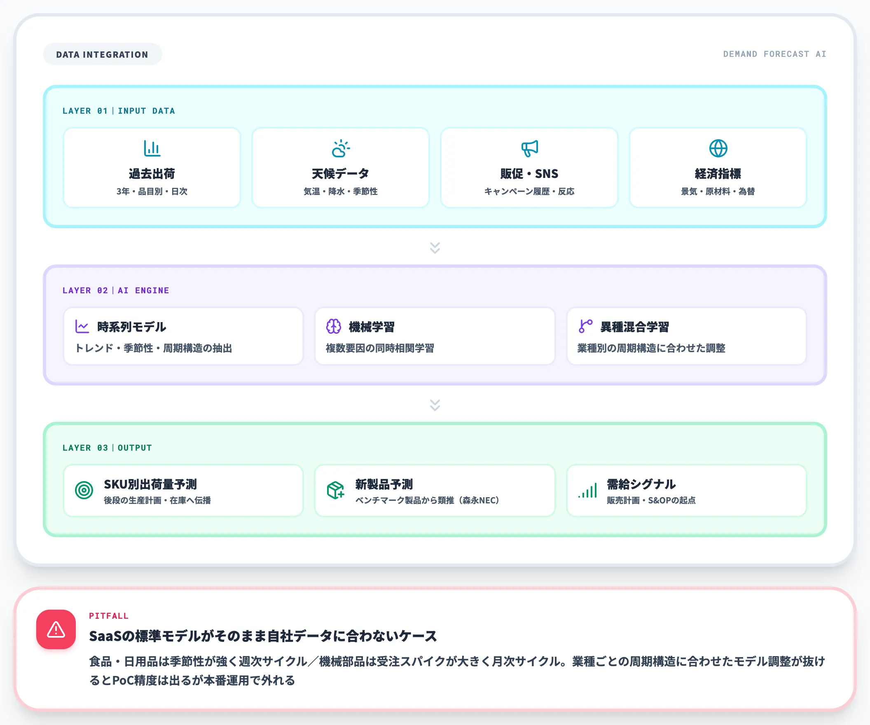Click the pitfall paragraph starting 食品・日用品
This screenshot has height=725, width=870.
[457, 671]
